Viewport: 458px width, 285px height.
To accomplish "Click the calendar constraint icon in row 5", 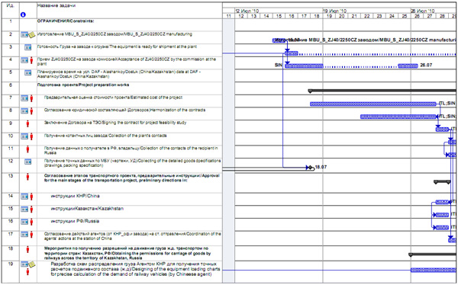I will coord(27,72).
